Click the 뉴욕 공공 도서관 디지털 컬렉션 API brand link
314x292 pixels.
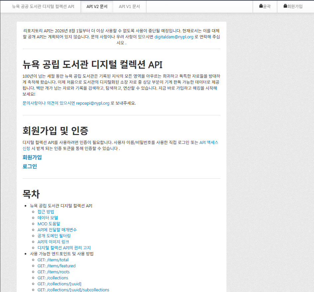(x=43, y=6)
